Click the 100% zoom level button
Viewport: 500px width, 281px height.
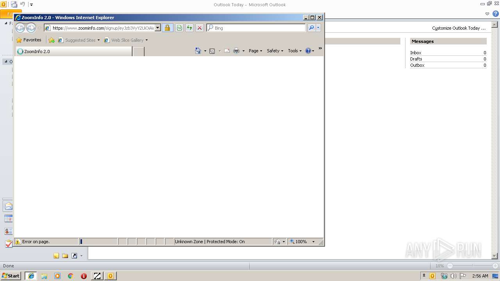click(x=298, y=242)
